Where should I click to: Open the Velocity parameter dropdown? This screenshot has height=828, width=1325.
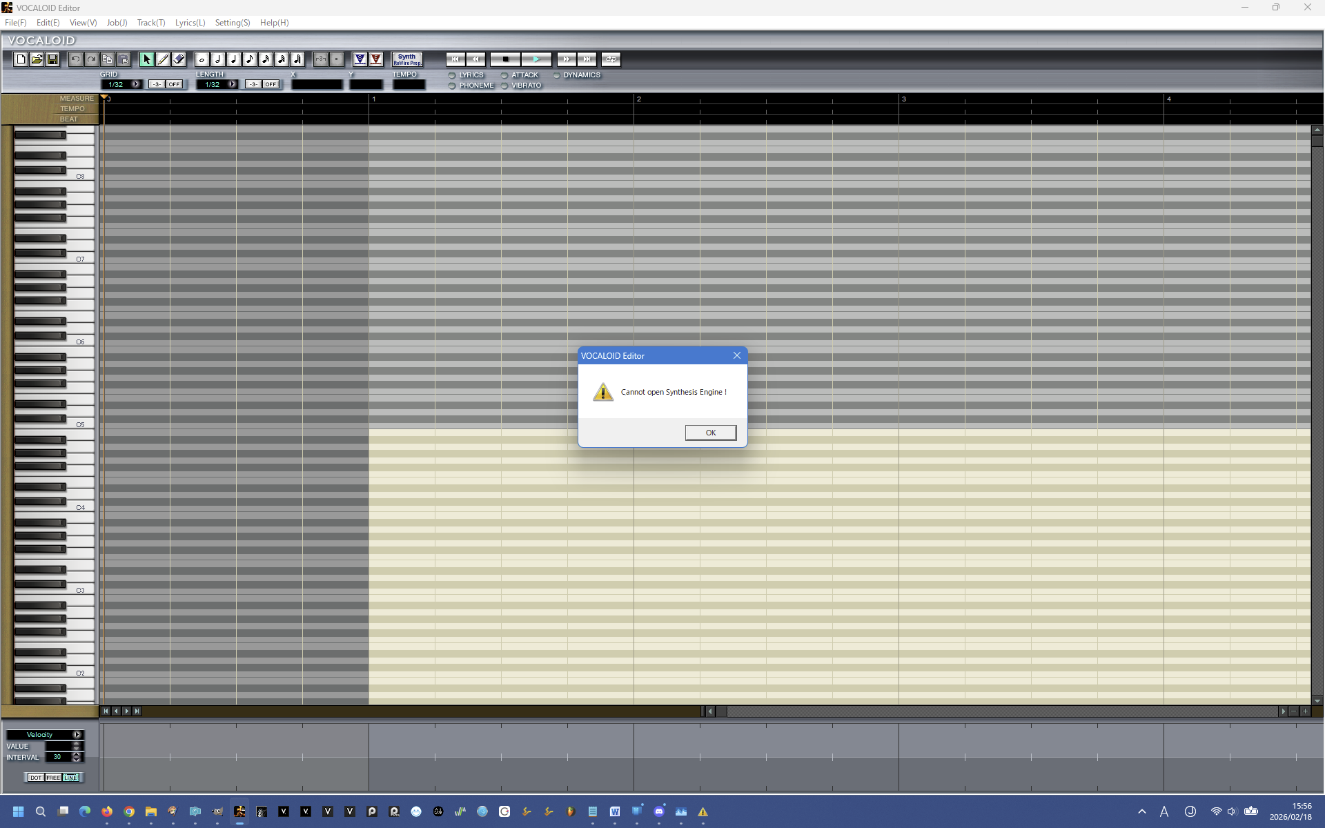(77, 735)
